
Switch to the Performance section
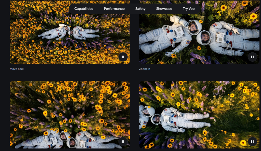tap(114, 9)
